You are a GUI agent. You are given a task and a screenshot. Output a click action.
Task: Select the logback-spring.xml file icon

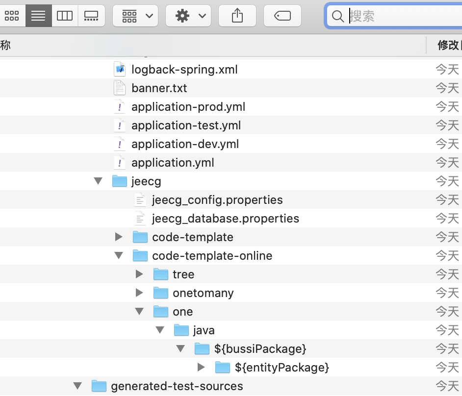(x=120, y=70)
